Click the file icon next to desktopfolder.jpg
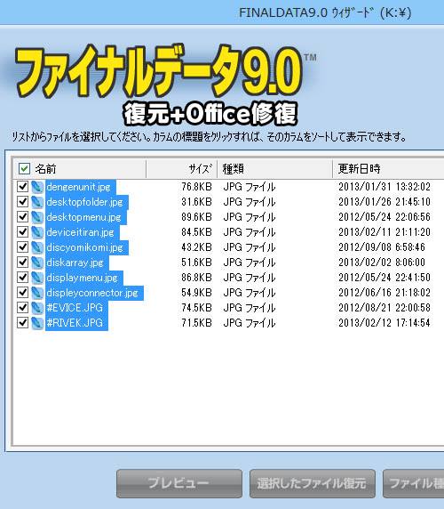 (37, 202)
